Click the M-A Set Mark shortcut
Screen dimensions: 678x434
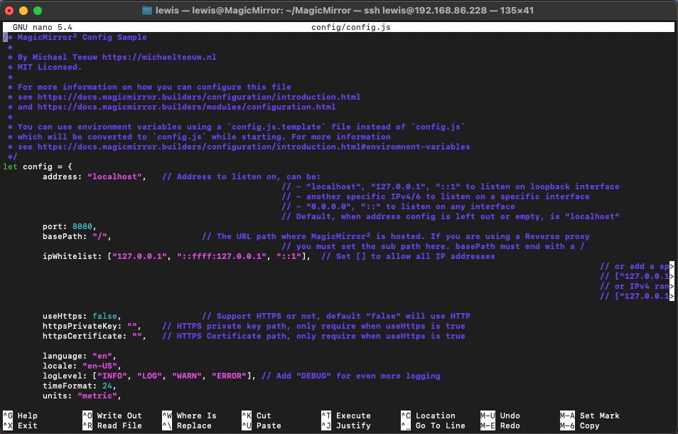click(x=589, y=416)
